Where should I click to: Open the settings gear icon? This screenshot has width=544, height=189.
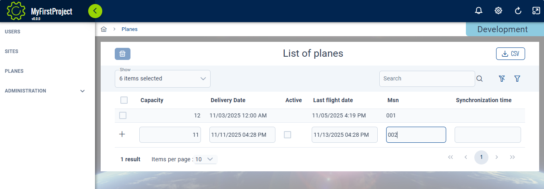pyautogui.click(x=498, y=11)
